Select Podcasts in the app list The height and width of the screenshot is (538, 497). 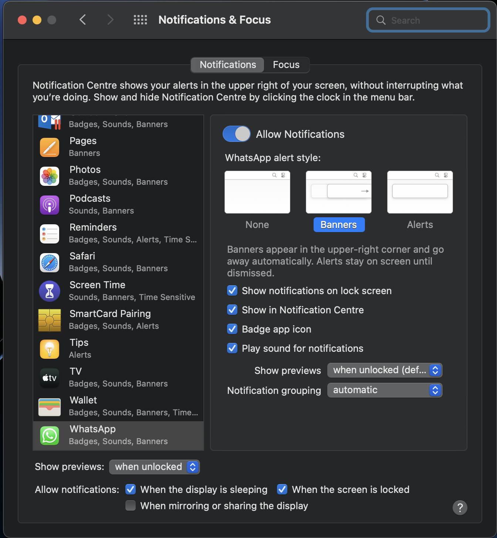click(118, 205)
